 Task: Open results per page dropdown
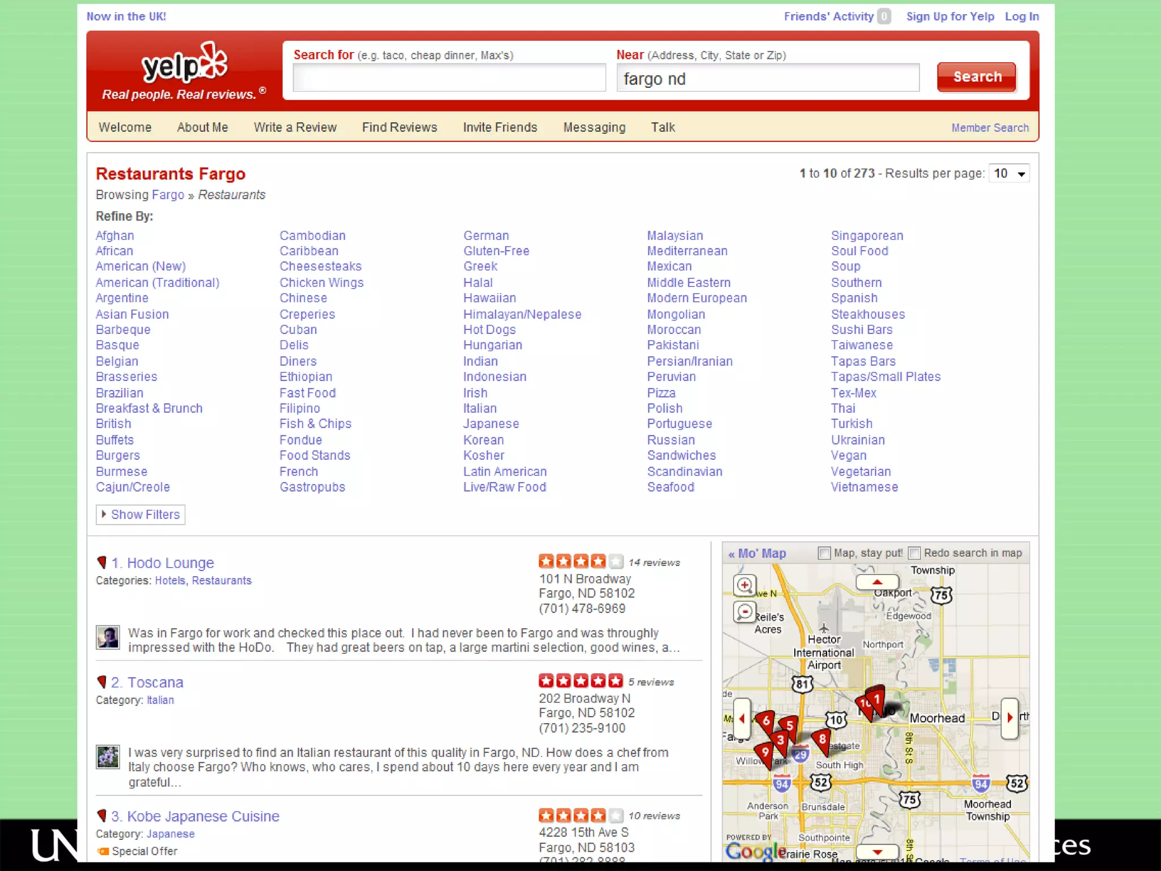[x=1009, y=174]
